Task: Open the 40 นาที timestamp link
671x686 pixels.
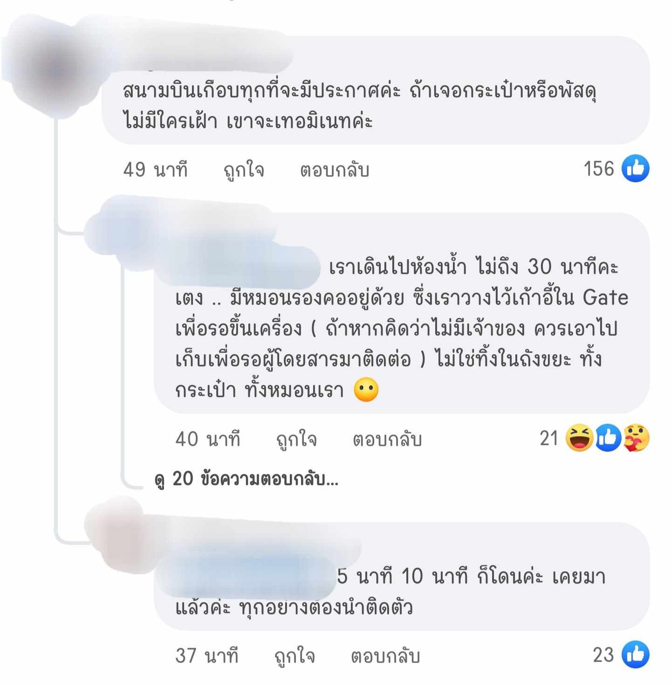Action: (x=208, y=439)
